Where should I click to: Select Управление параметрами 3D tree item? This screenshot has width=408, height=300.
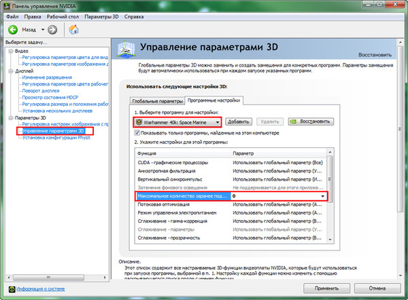pos(54,131)
